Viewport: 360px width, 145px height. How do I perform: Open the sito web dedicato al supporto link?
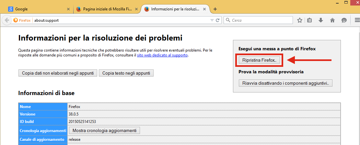point(162,55)
